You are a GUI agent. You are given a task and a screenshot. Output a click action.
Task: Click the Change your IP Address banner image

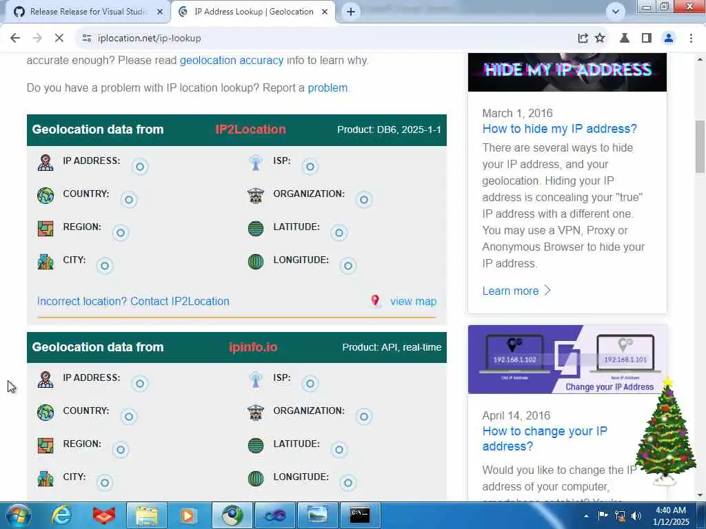pos(567,360)
